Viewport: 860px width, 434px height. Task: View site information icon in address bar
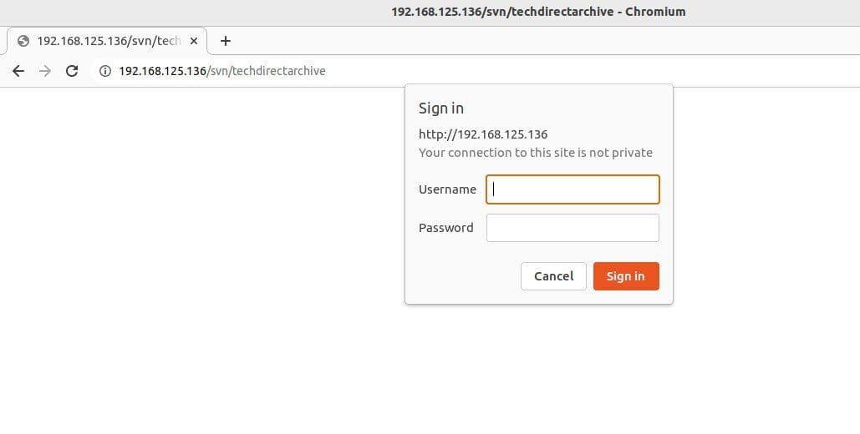click(x=105, y=71)
